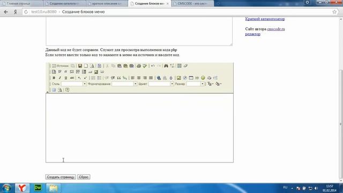Viewport: 343px width, 193px height.
Task: Click the Blockquote quotation marks icon
Action: coord(119,78)
